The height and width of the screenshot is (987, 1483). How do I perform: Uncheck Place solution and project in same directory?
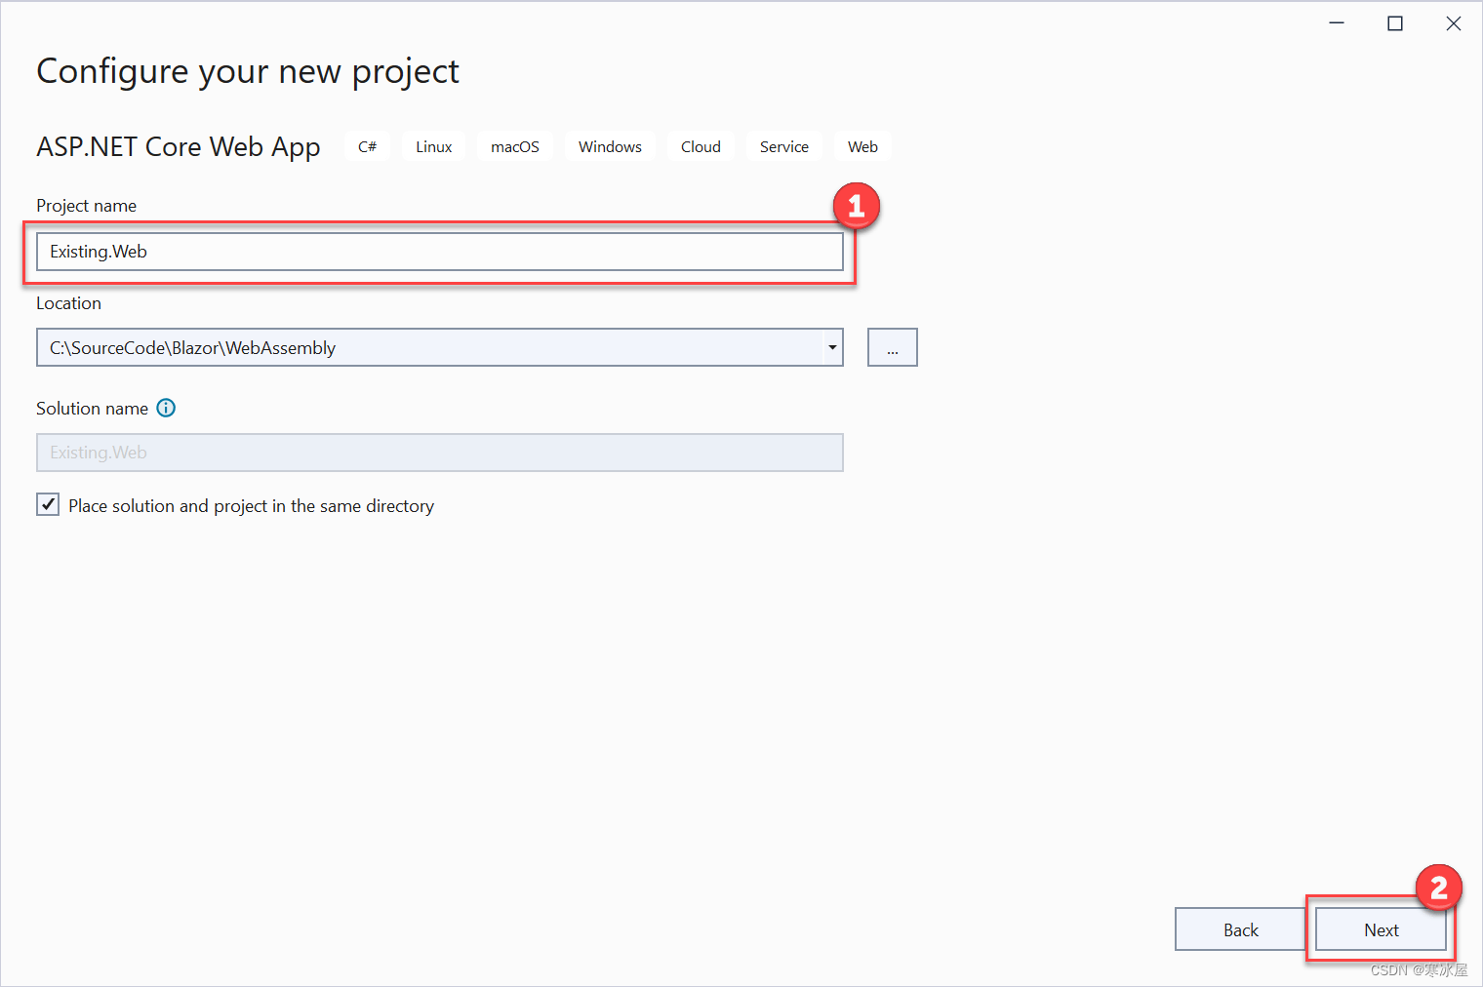[x=48, y=504]
